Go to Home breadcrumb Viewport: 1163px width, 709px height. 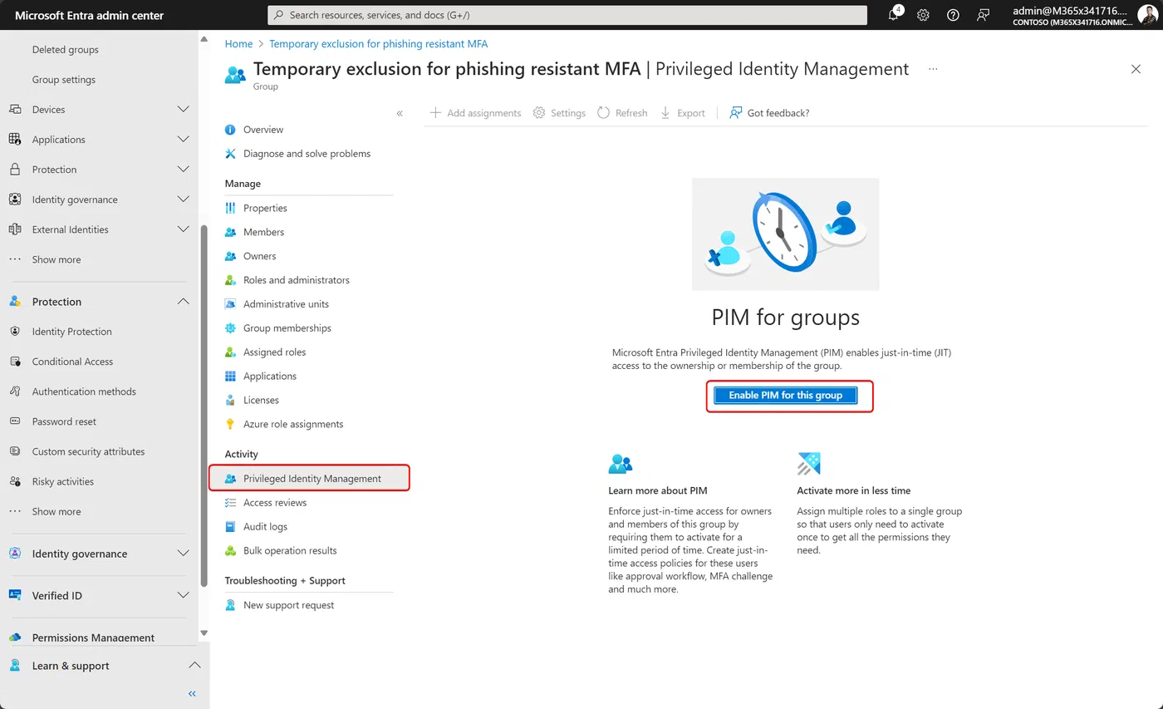tap(238, 43)
